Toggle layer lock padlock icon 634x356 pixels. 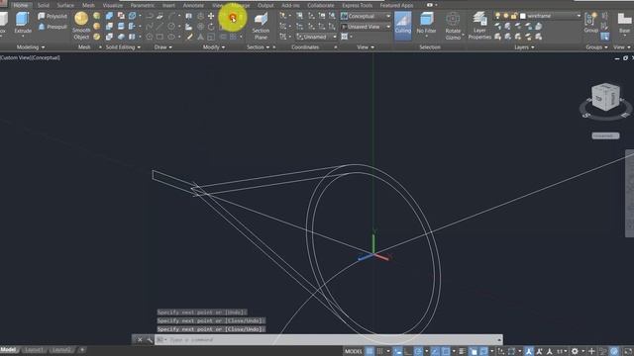513,16
